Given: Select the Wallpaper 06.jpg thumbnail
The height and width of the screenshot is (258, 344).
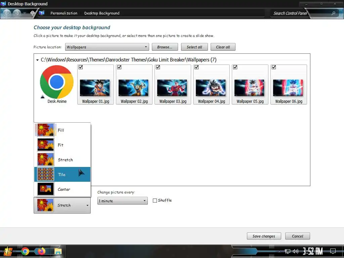Looking at the screenshot, I should tap(288, 88).
